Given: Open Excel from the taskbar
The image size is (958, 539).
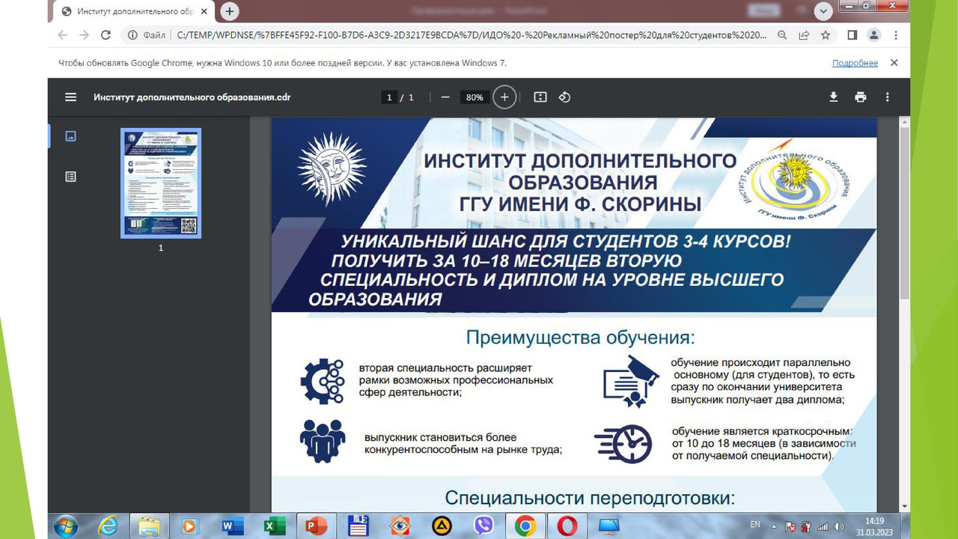Looking at the screenshot, I should (273, 527).
